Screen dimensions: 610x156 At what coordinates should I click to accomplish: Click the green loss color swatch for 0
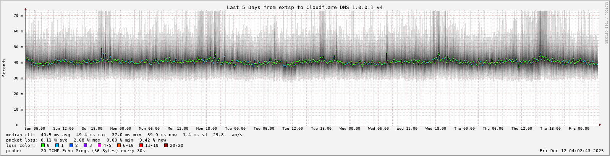[43, 145]
